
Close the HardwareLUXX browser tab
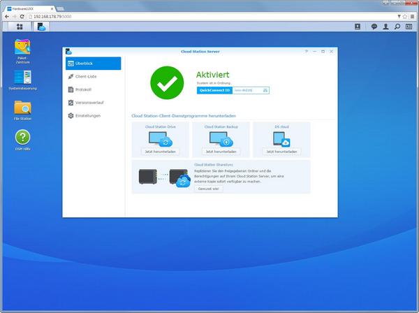pos(52,9)
